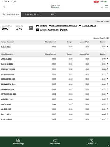Click the printer icon
Image resolution: width=110 pixels, height=147 pixels.
pos(61,30)
